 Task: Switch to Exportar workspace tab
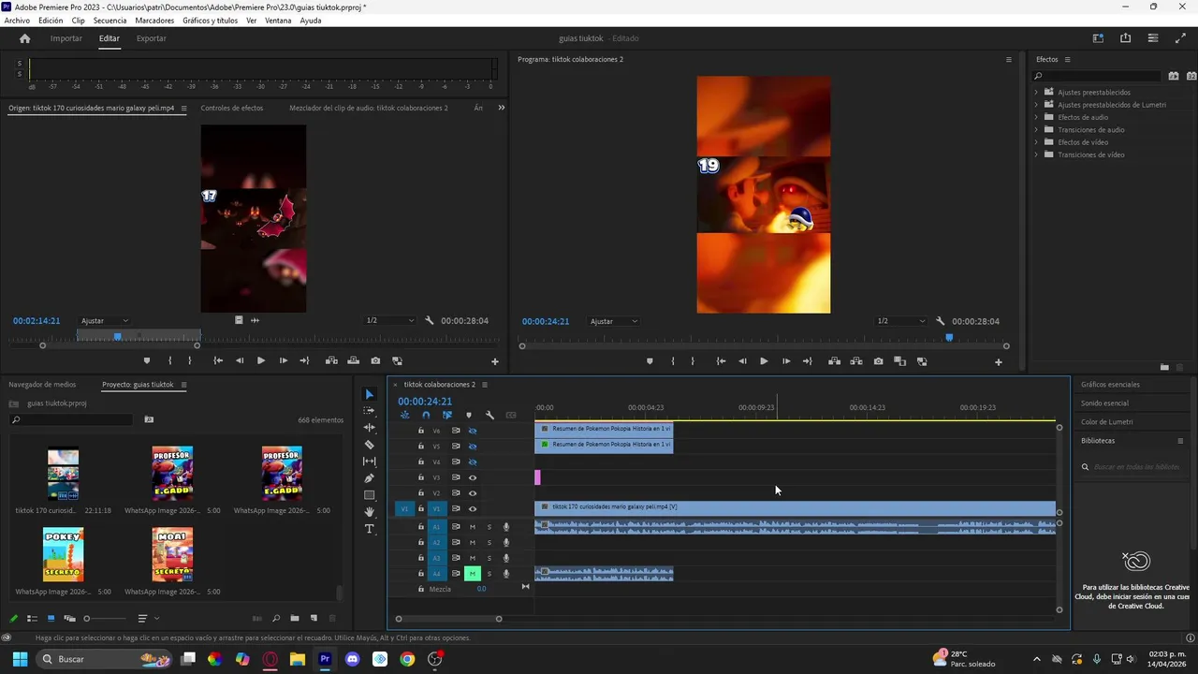click(x=152, y=38)
